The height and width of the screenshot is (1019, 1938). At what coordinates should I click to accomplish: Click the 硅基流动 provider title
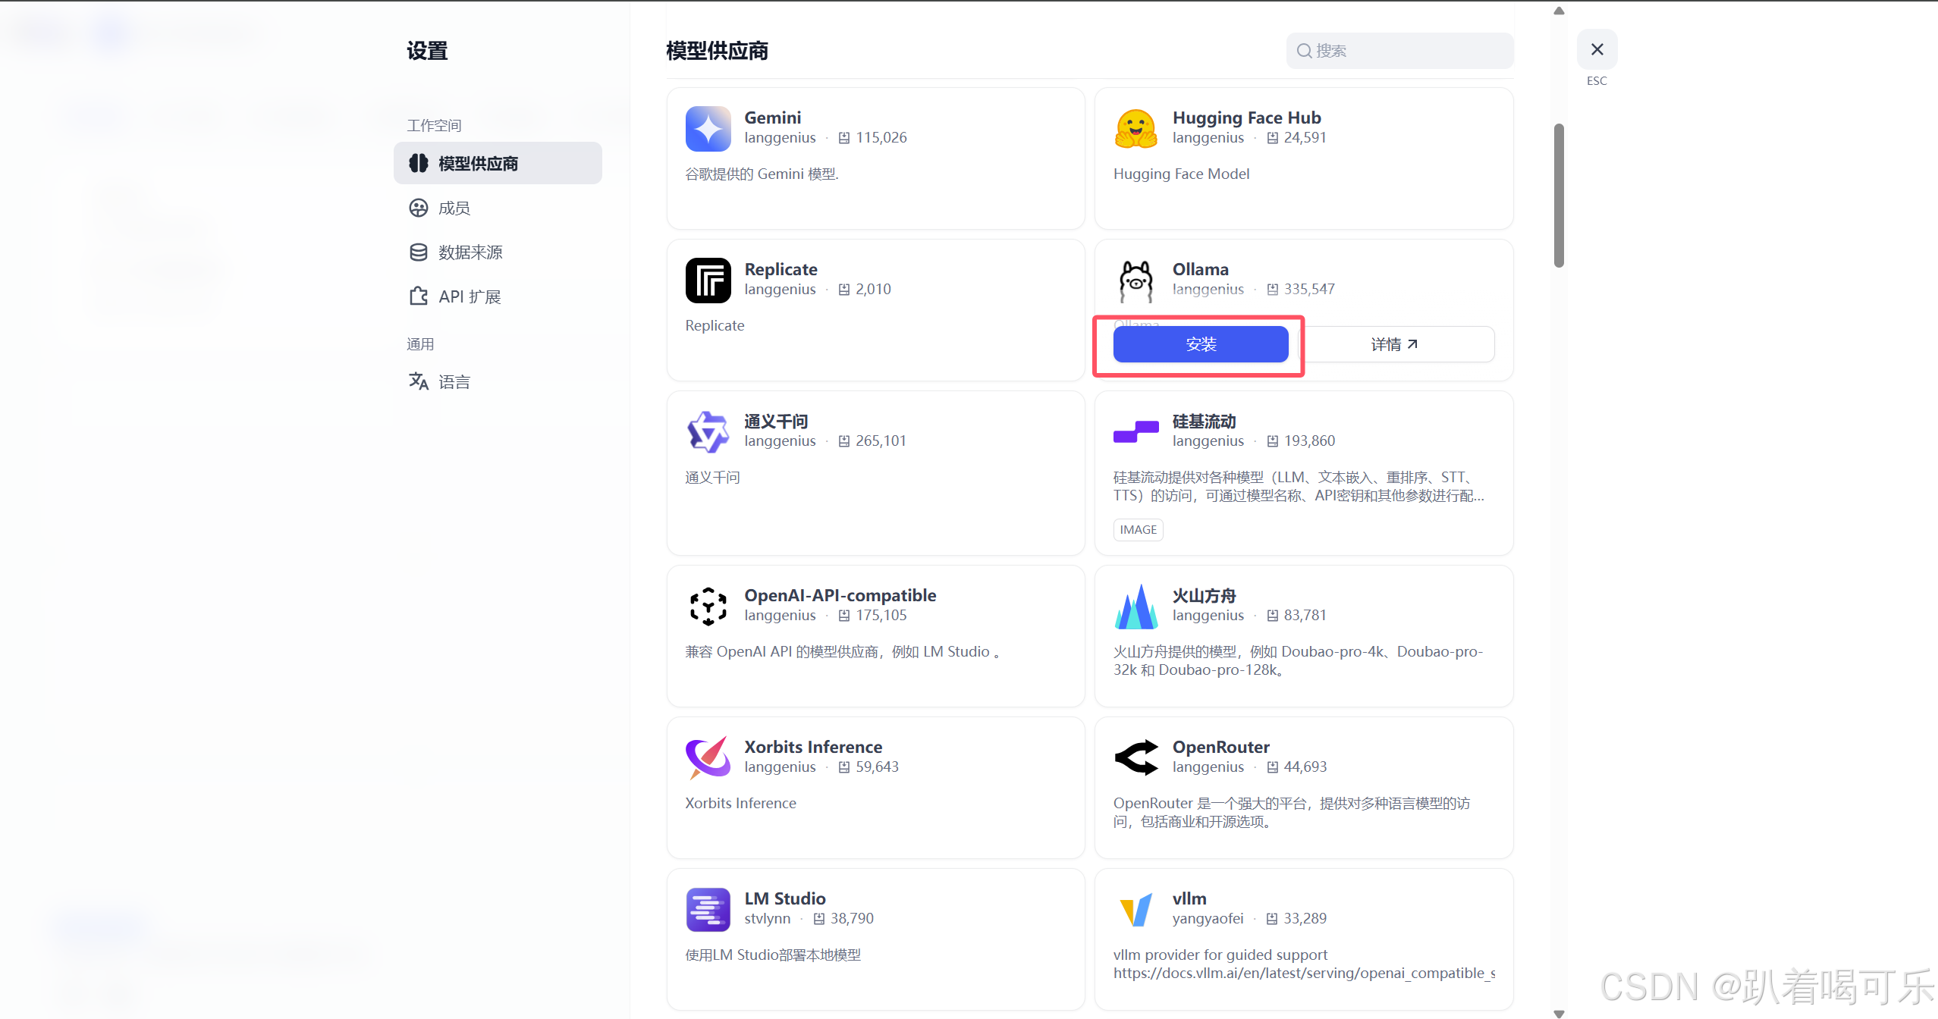pos(1204,421)
